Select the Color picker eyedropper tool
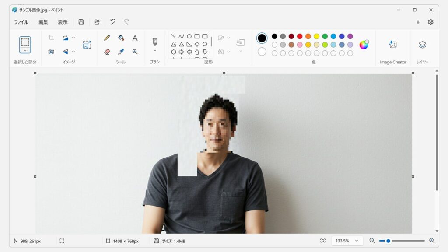The image size is (448, 252). pos(121,52)
